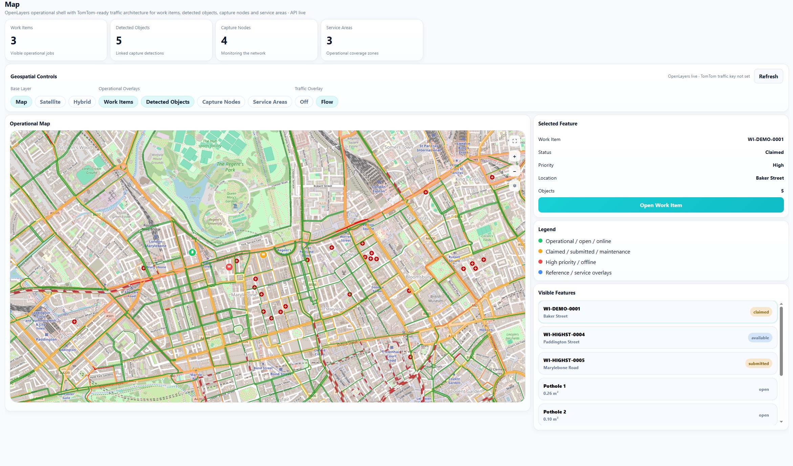Select WI-HIGHST-0004 Paddington Street feature
This screenshot has width=793, height=466.
(x=658, y=338)
